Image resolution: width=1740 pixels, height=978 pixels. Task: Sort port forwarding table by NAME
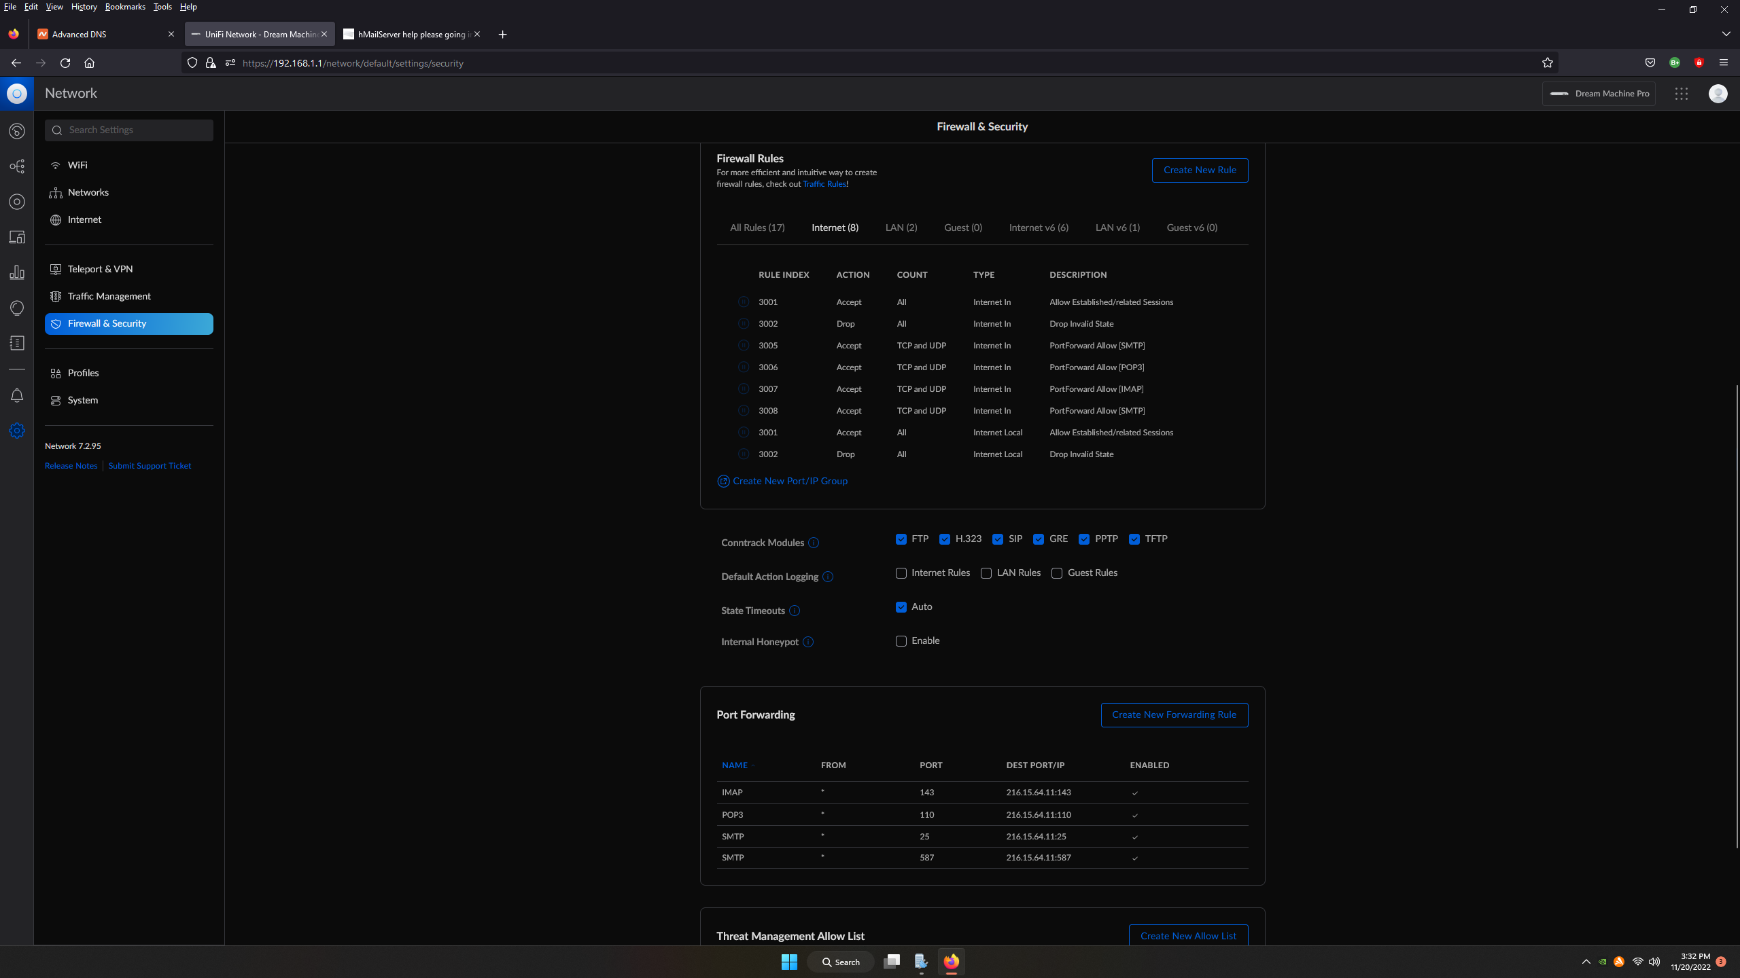(x=735, y=765)
